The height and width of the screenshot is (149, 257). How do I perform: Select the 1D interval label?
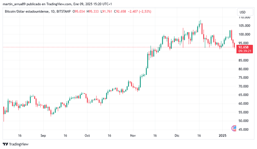pyautogui.click(x=53, y=12)
